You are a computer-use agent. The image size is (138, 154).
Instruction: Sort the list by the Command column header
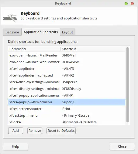pyautogui.click(x=34, y=49)
